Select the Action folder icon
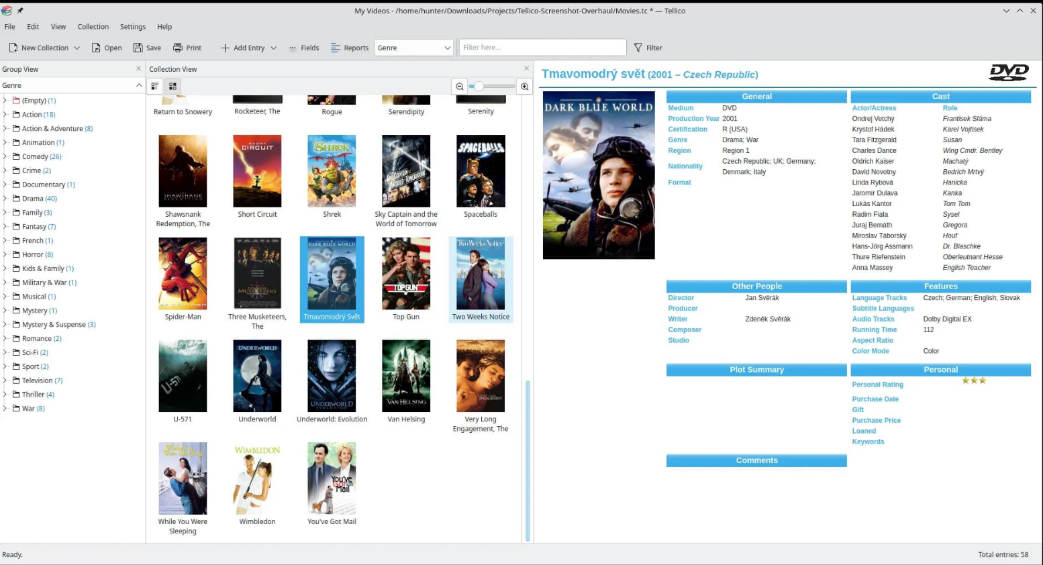Image resolution: width=1043 pixels, height=565 pixels. pyautogui.click(x=16, y=114)
